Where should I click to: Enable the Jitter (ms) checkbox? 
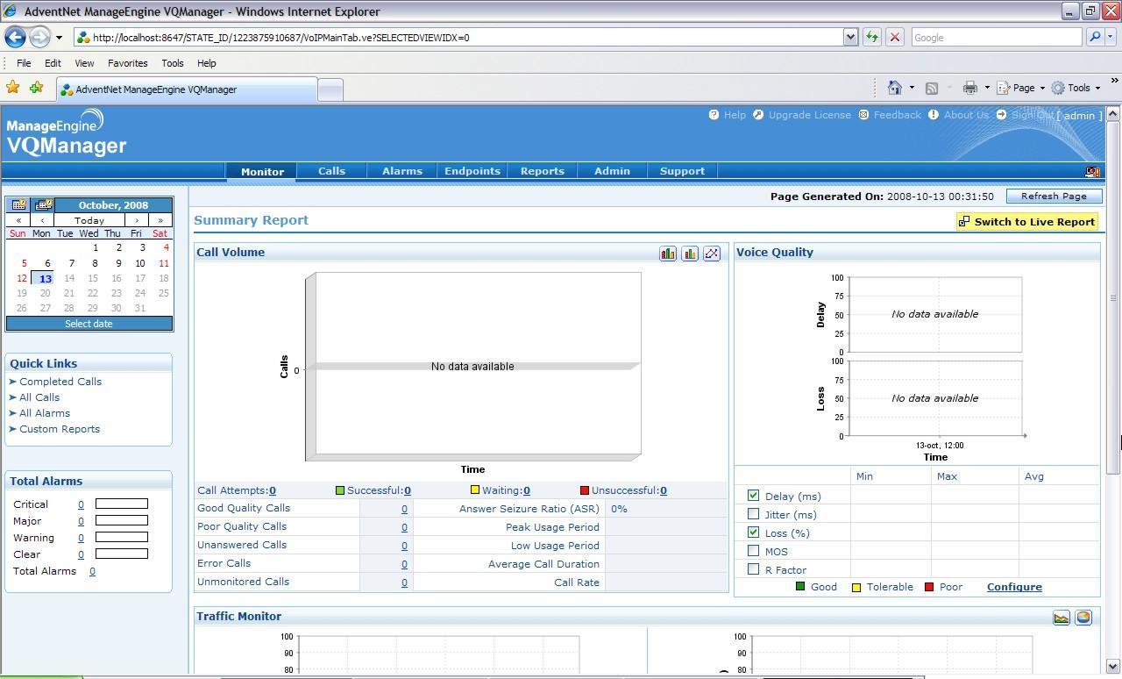click(753, 514)
